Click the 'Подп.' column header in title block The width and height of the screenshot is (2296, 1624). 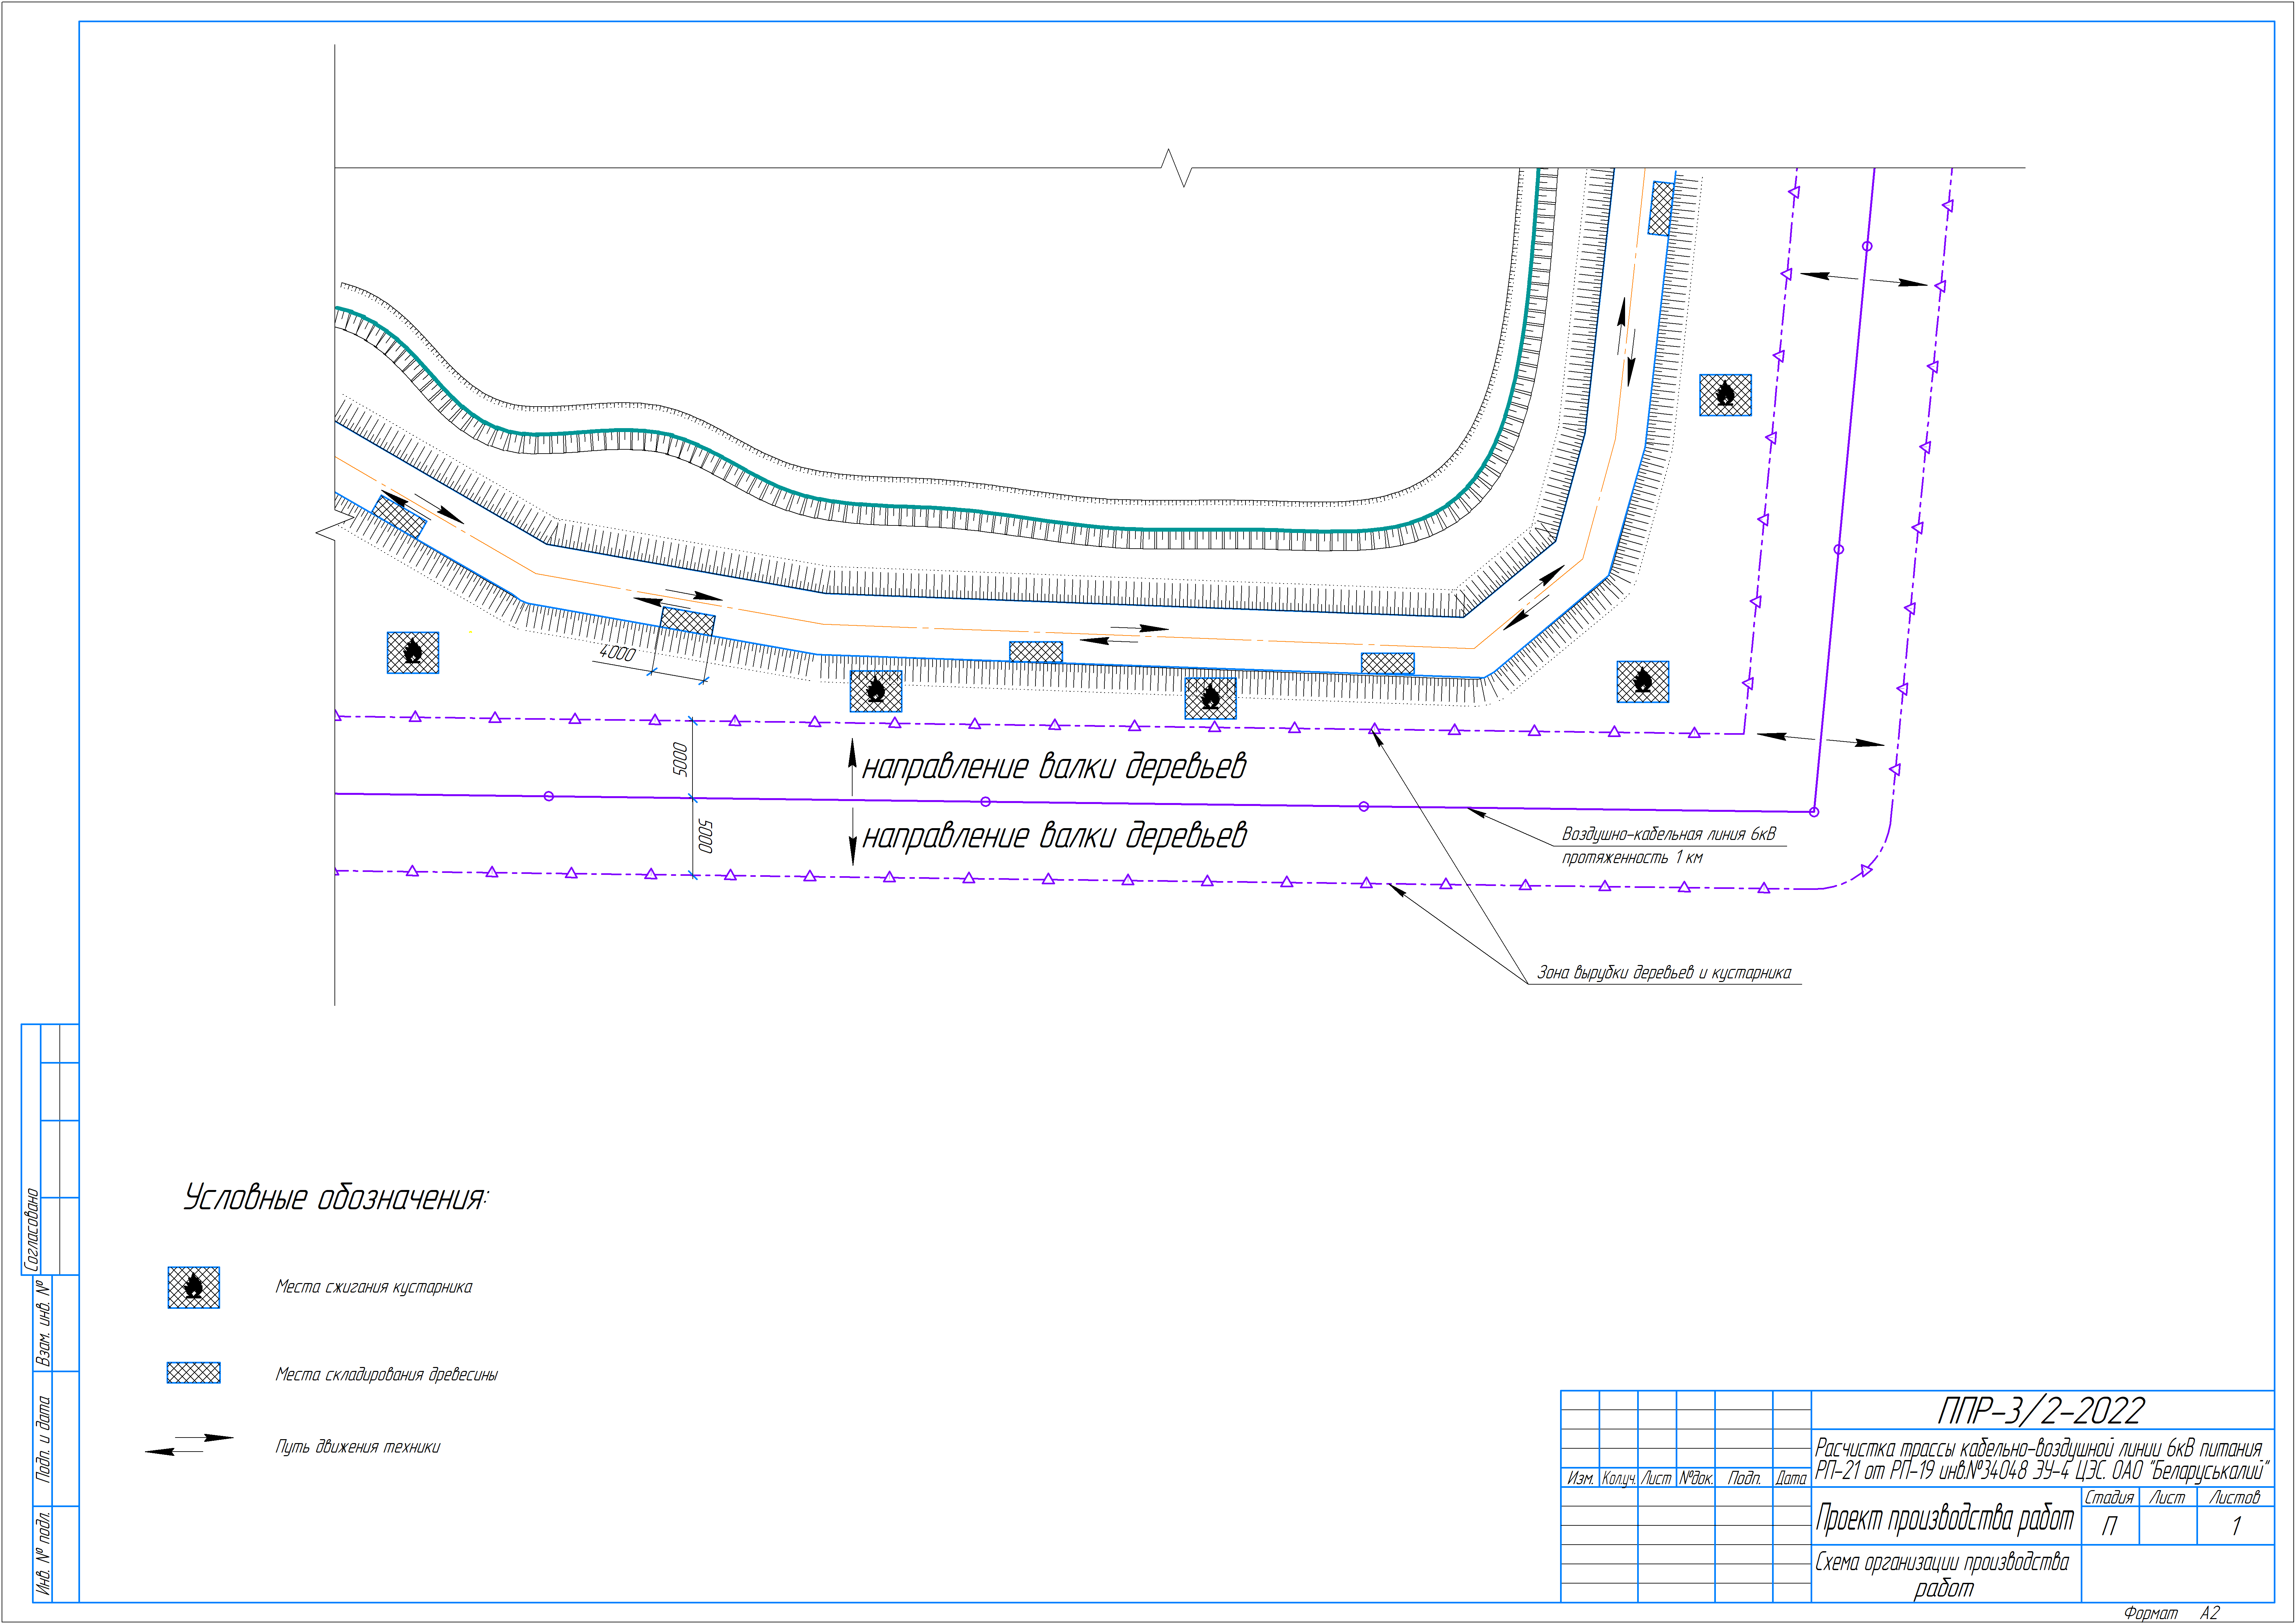(x=1744, y=1478)
